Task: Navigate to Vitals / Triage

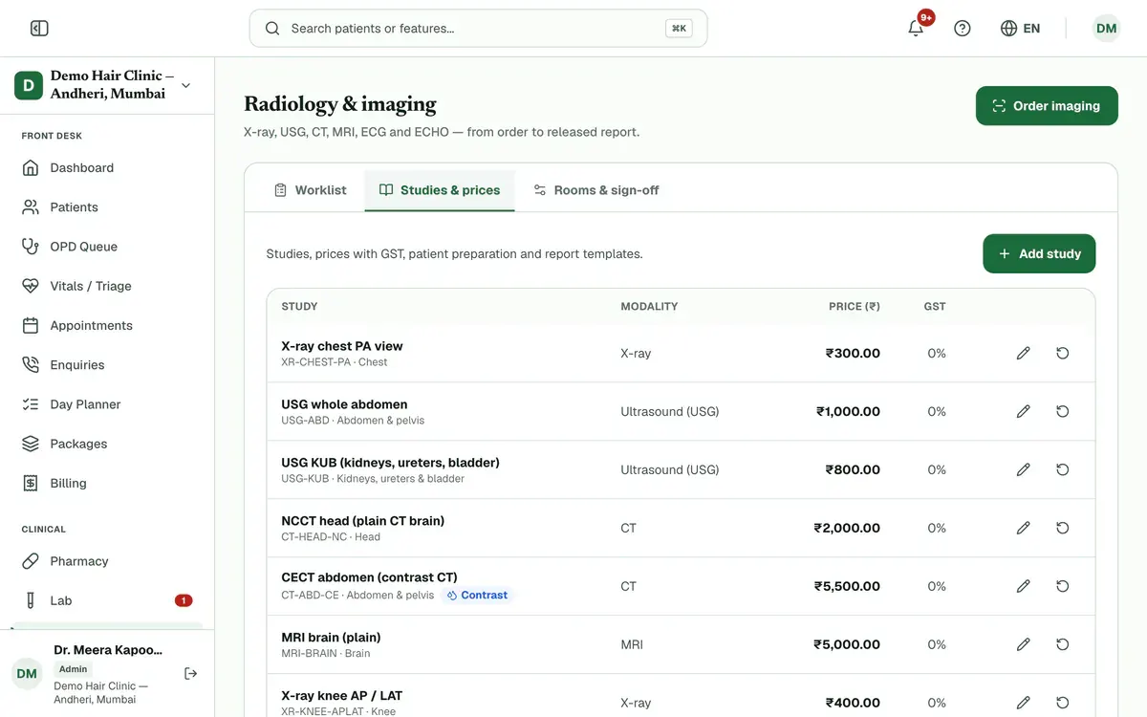Action: tap(107, 286)
